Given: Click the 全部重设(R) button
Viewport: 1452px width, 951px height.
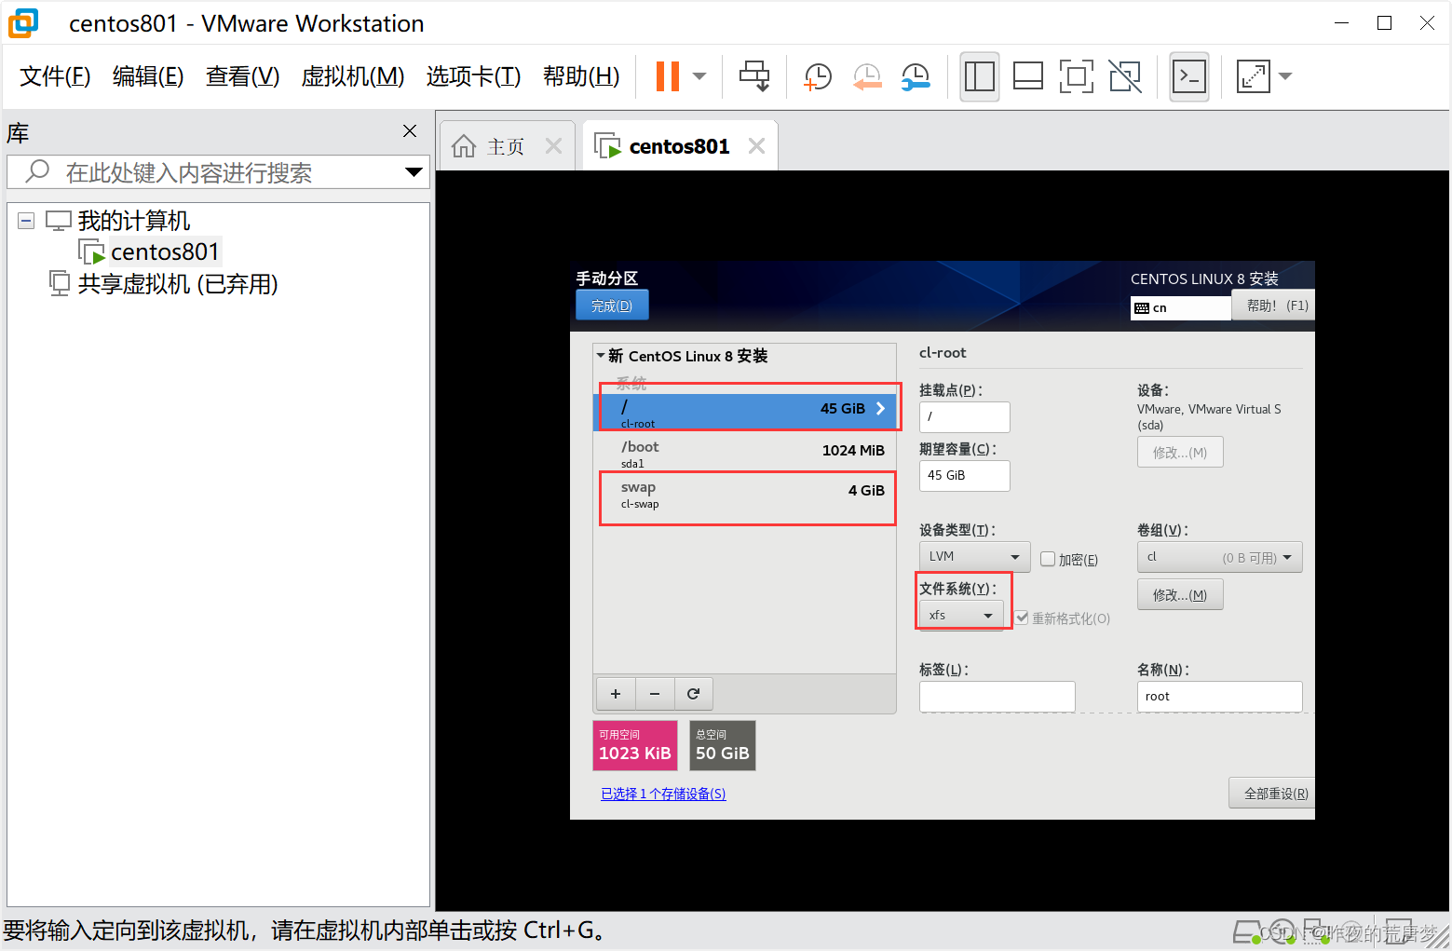Looking at the screenshot, I should [x=1272, y=794].
